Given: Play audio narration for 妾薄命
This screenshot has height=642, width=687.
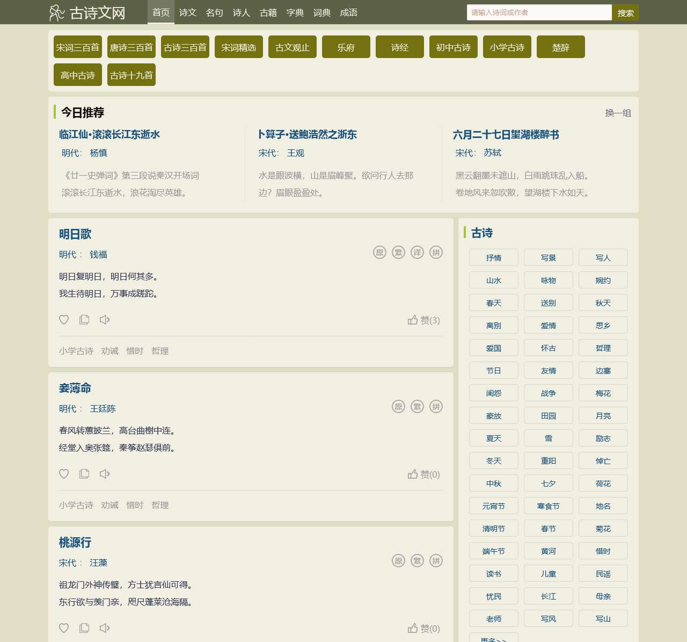Looking at the screenshot, I should (x=105, y=474).
